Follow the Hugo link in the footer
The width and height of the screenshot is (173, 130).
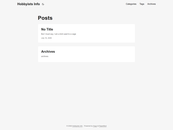coord(95,126)
